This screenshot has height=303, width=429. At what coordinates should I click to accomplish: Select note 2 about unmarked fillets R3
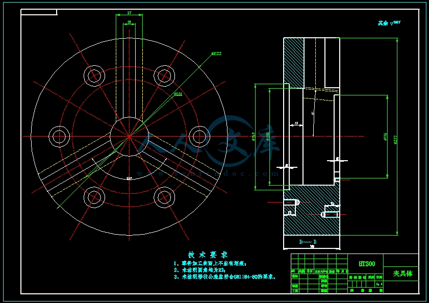coord(199,270)
